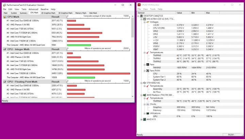Open the Help menu in HWMonitor
Screen dimensions: 245x139
(x=160, y=9)
